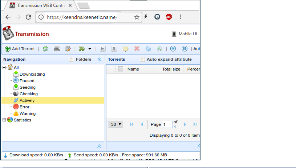Expand the Statistics tree node
This screenshot has height=168, width=296.
pos(4,120)
